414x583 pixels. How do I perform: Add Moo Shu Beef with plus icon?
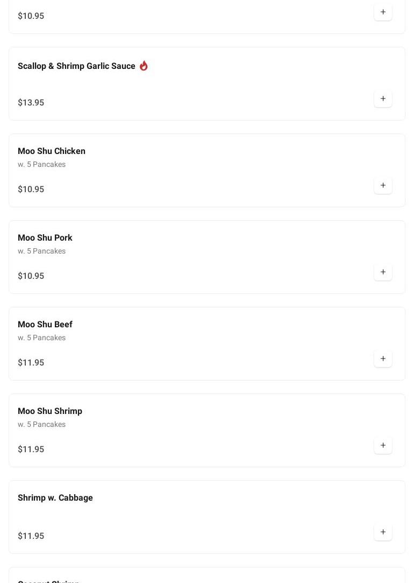click(383, 359)
